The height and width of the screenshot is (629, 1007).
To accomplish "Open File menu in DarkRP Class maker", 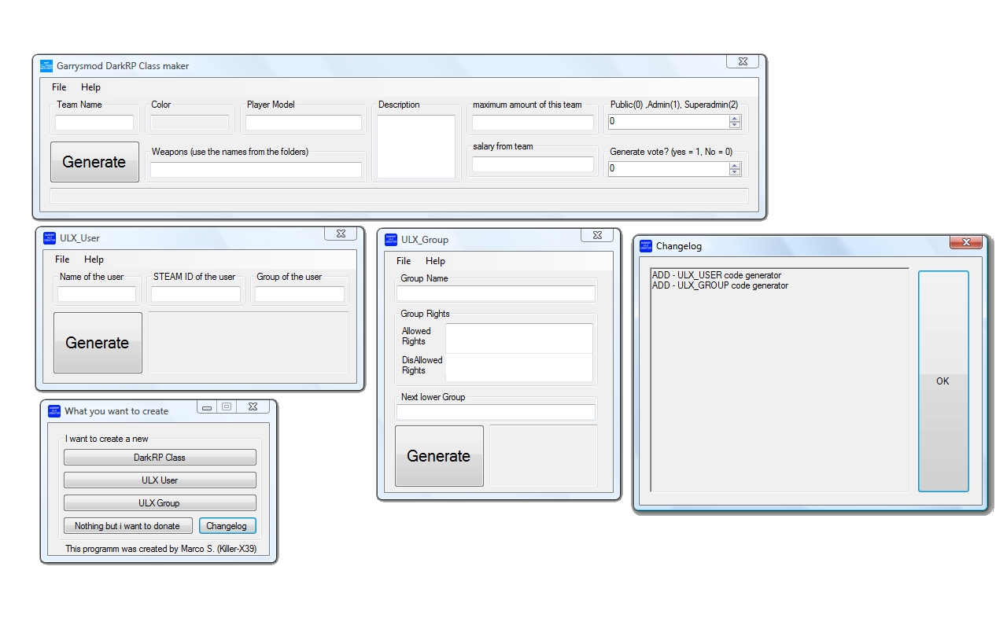I will 59,87.
